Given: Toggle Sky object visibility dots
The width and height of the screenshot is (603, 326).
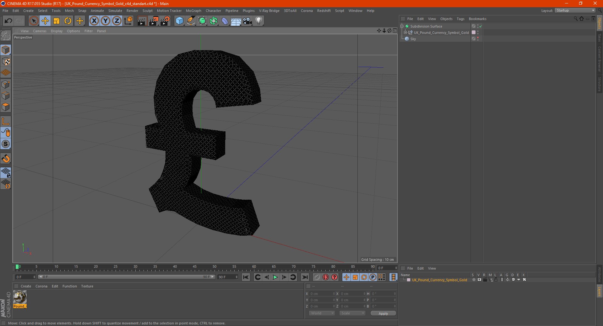Looking at the screenshot, I should click(x=478, y=39).
